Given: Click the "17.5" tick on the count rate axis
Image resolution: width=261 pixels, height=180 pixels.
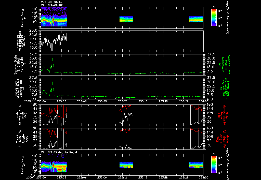Looking at the screenshot, I should [34, 43].
